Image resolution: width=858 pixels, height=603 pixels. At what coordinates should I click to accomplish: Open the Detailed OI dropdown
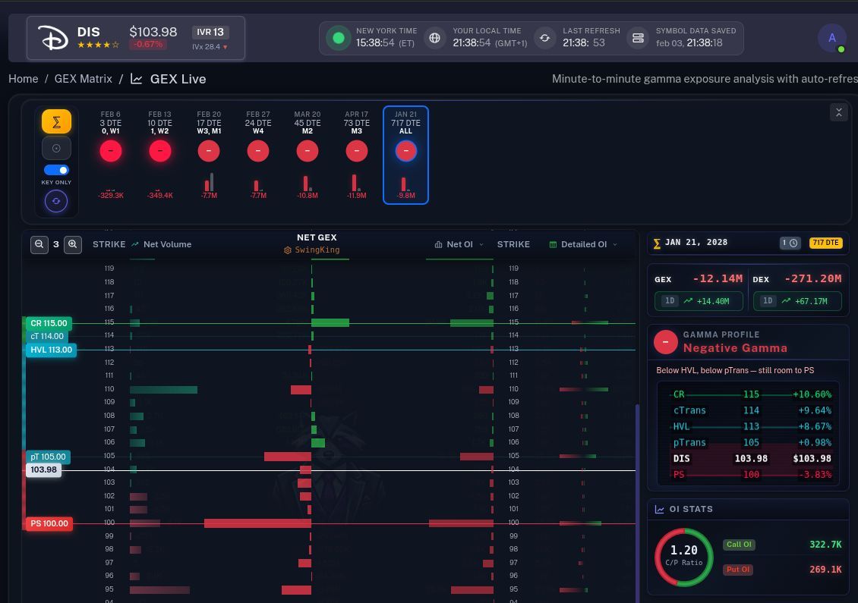[x=583, y=244]
